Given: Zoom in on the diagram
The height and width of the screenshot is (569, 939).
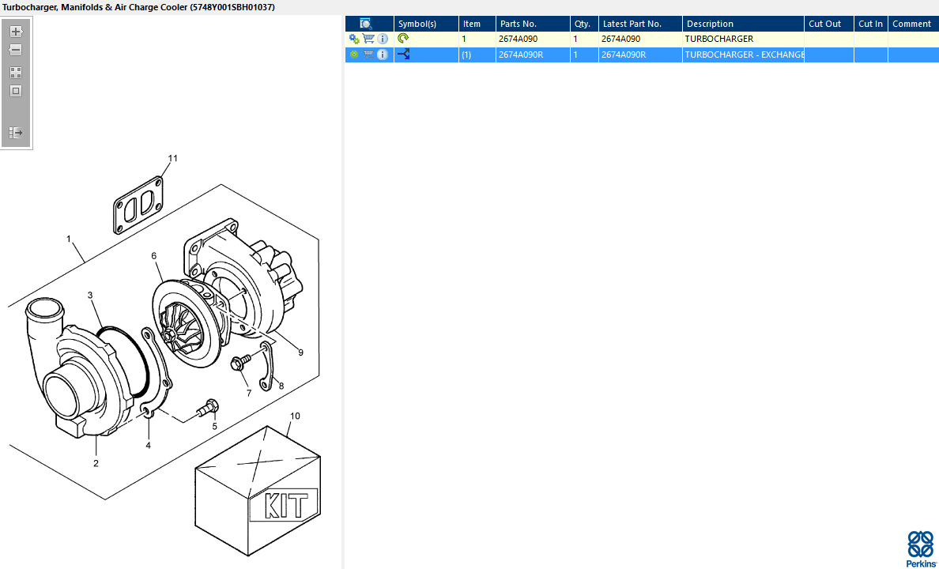Looking at the screenshot, I should [16, 32].
